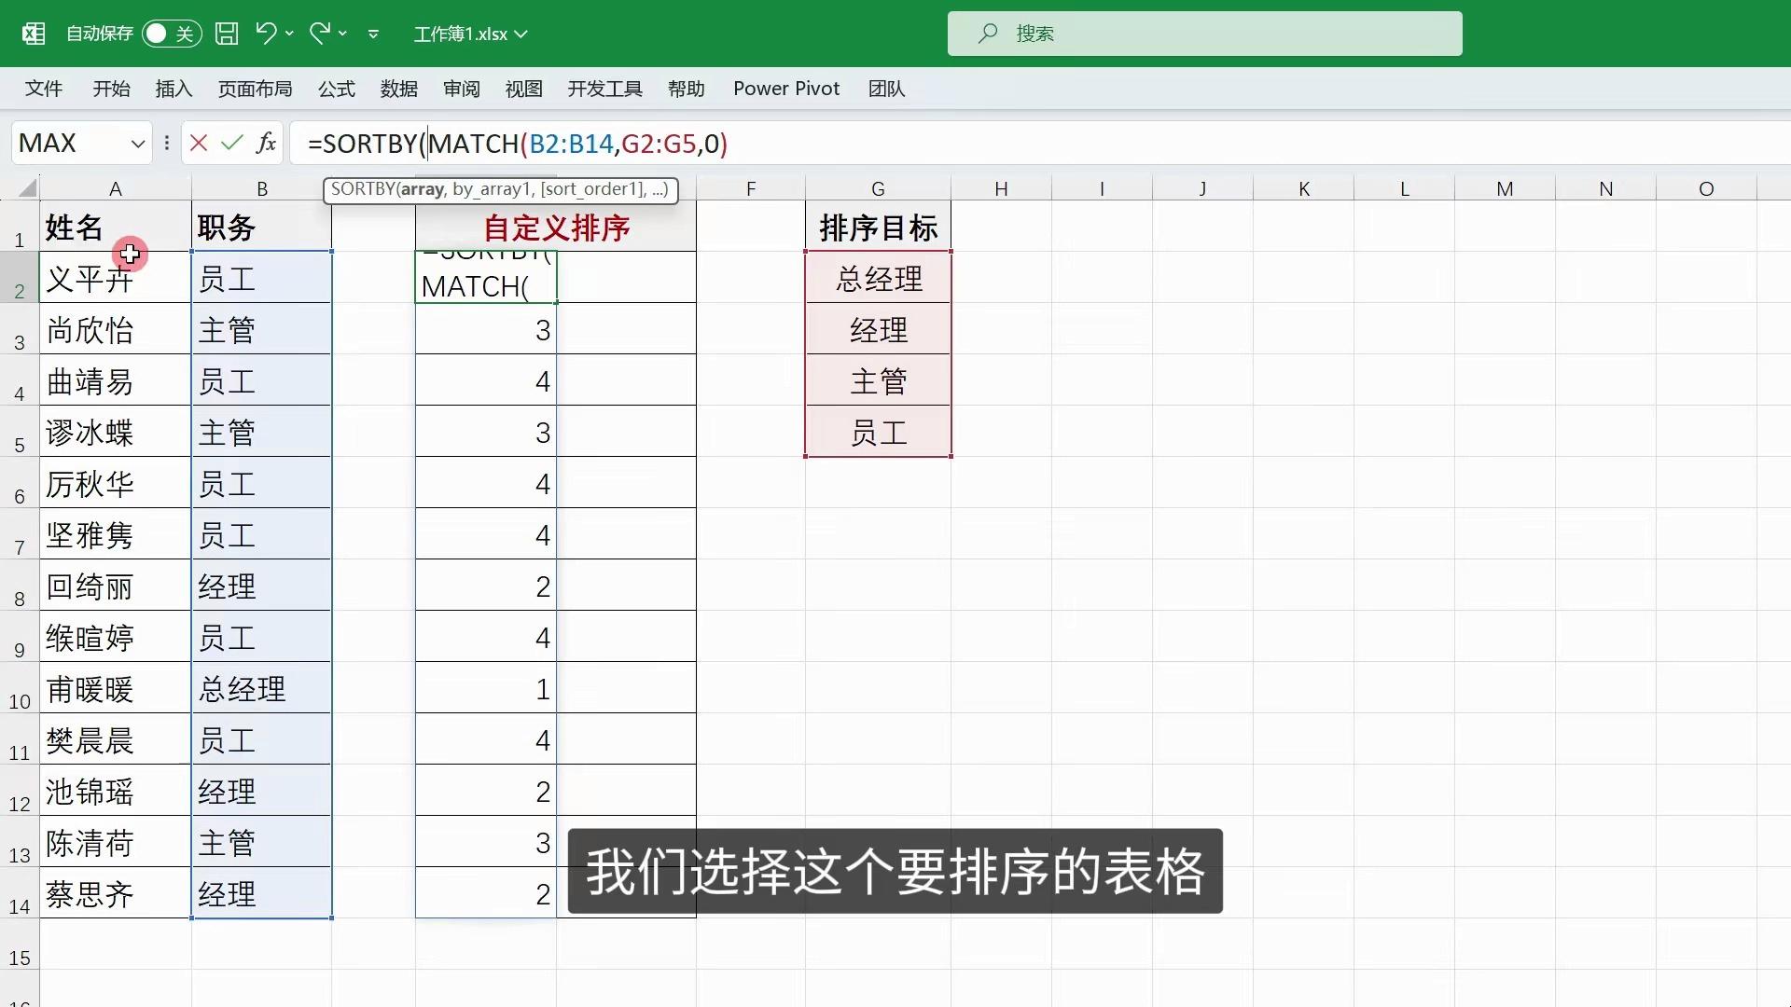Switch to the 开发工具 ribbon tab
This screenshot has width=1791, height=1007.
pos(604,89)
